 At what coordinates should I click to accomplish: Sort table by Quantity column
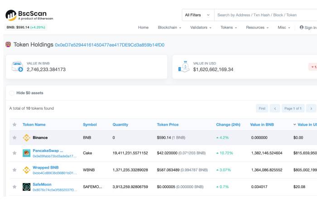point(120,125)
